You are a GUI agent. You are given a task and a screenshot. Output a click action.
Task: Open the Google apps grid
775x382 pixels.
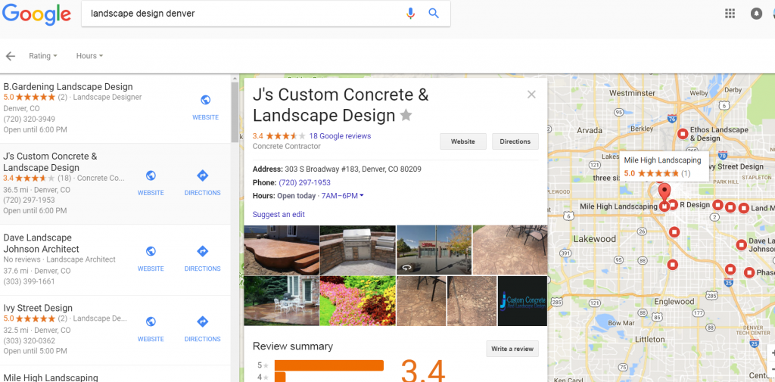pyautogui.click(x=730, y=14)
